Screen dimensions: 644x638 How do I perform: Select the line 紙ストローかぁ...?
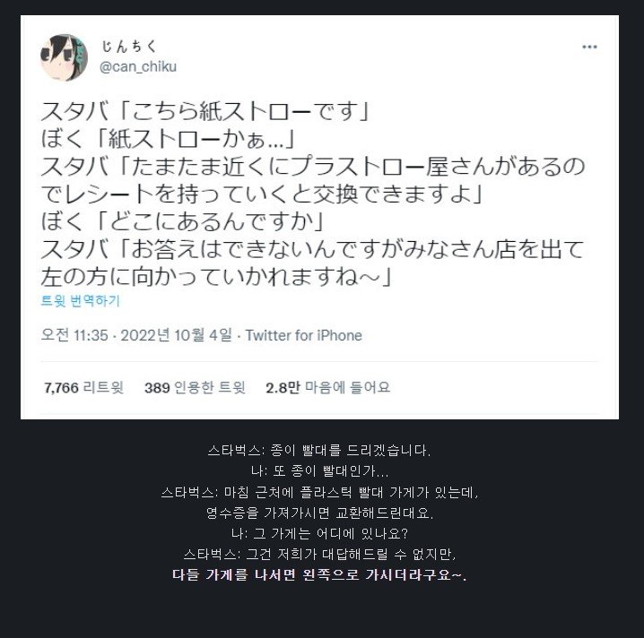point(169,138)
